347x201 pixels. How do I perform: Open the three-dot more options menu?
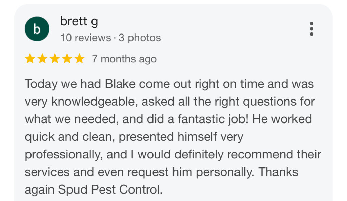point(311,29)
